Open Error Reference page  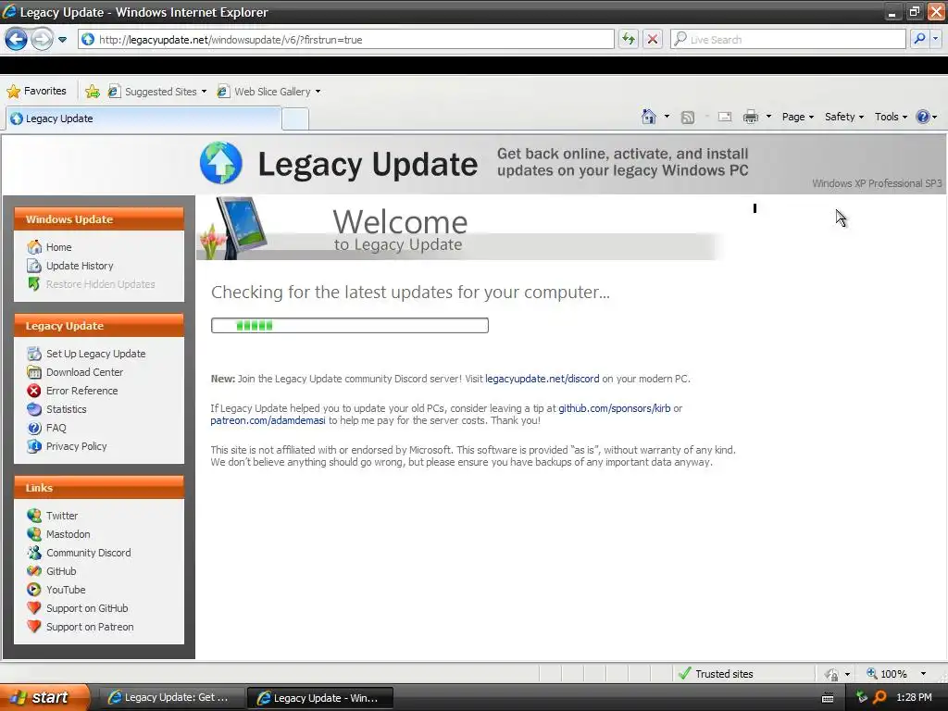pyautogui.click(x=82, y=392)
